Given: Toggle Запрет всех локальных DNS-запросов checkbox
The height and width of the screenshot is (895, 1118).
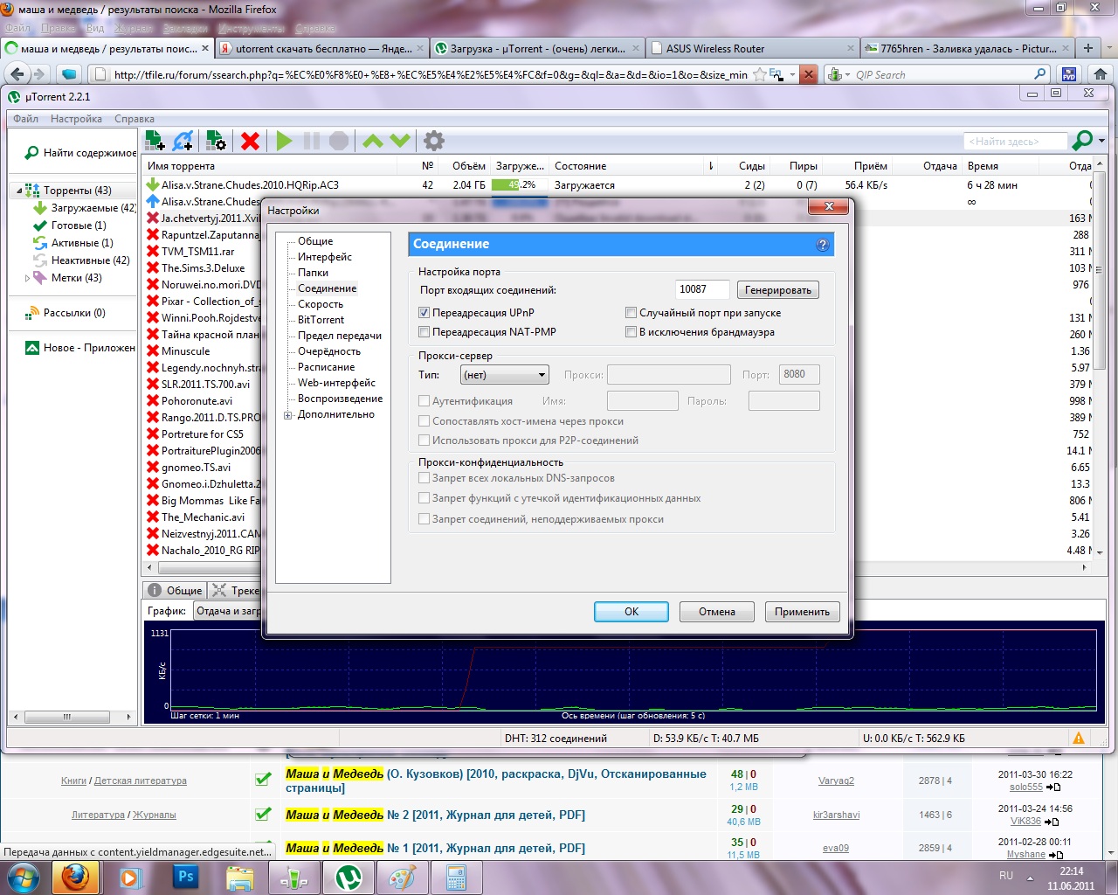Looking at the screenshot, I should (x=424, y=478).
